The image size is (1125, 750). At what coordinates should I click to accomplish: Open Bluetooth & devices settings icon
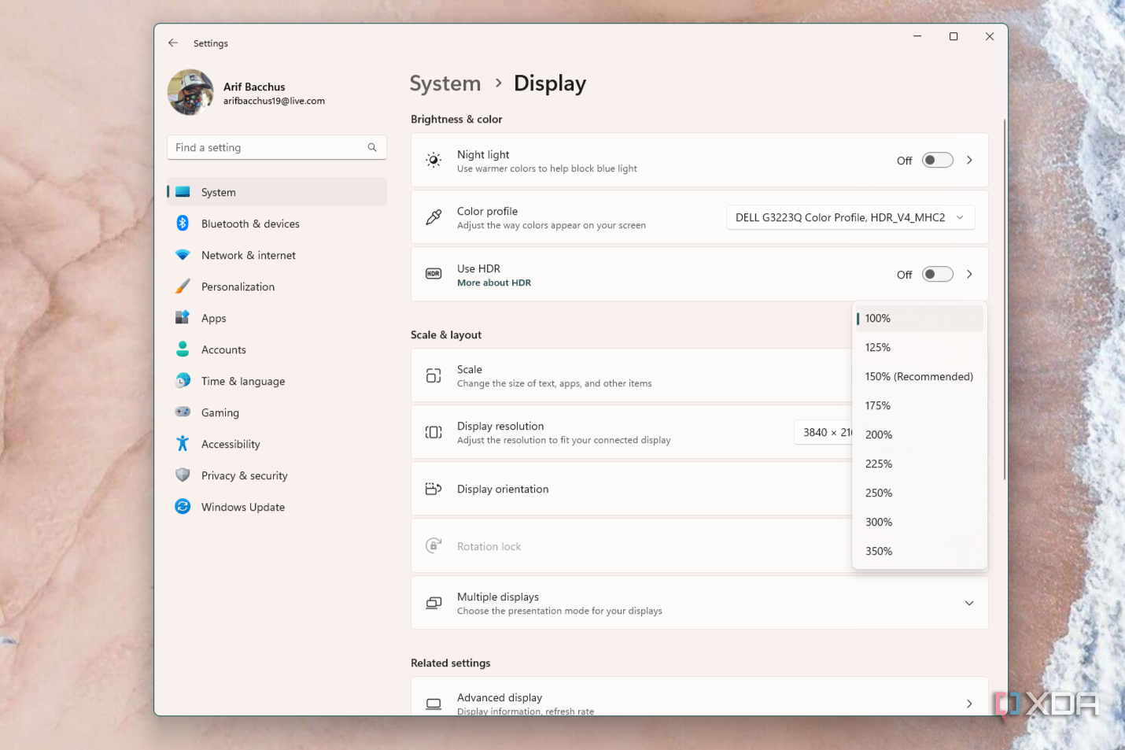point(183,224)
